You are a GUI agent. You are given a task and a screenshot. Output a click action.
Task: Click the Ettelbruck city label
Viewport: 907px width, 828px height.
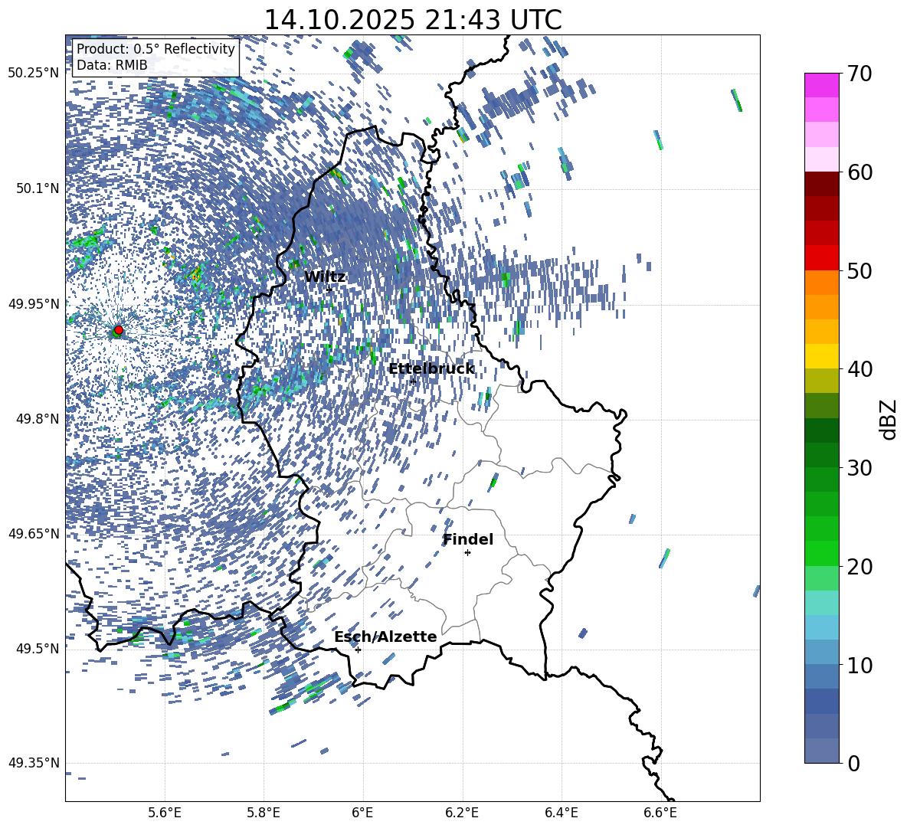[431, 369]
